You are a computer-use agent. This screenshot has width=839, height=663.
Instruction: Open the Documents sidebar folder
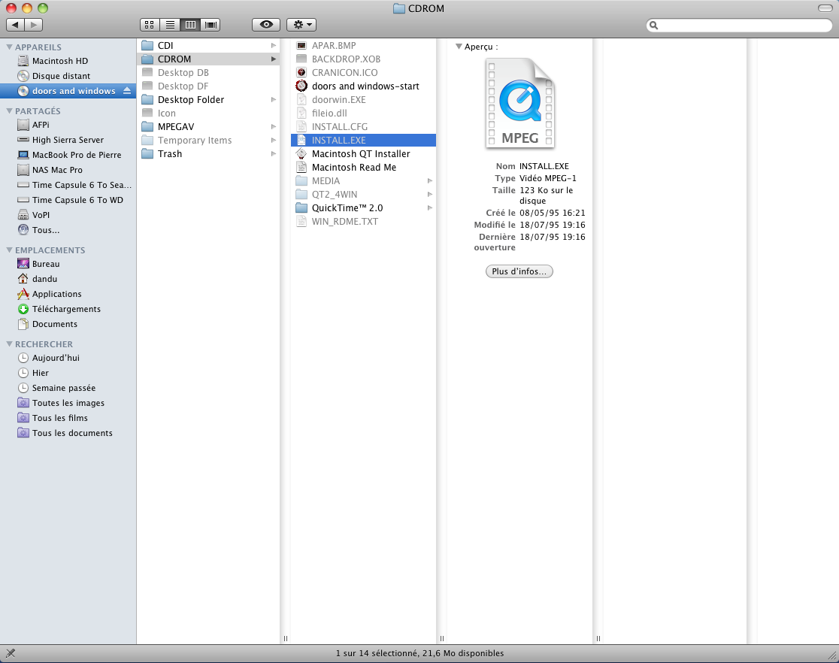coord(68,324)
